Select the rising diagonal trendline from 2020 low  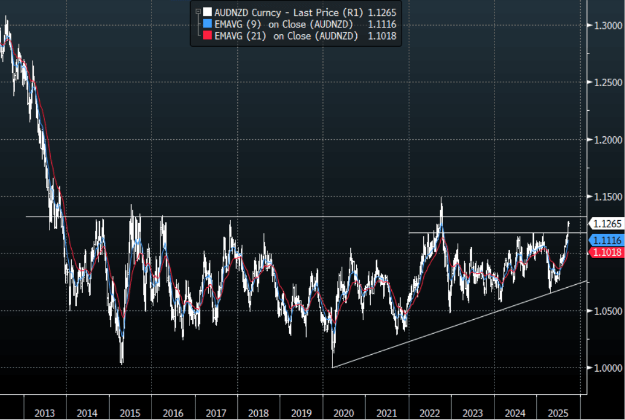(458, 324)
